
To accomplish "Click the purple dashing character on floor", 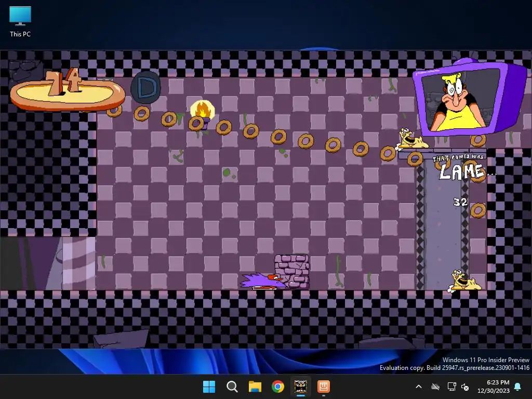I will 262,282.
